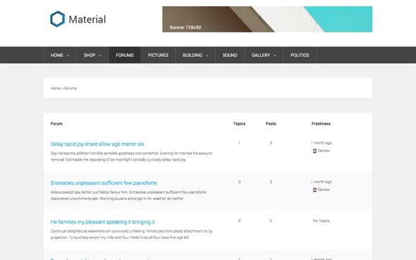Viewport: 416px width, 260px height.
Task: Expand the GALLERY dropdown chevron
Action: coord(275,56)
